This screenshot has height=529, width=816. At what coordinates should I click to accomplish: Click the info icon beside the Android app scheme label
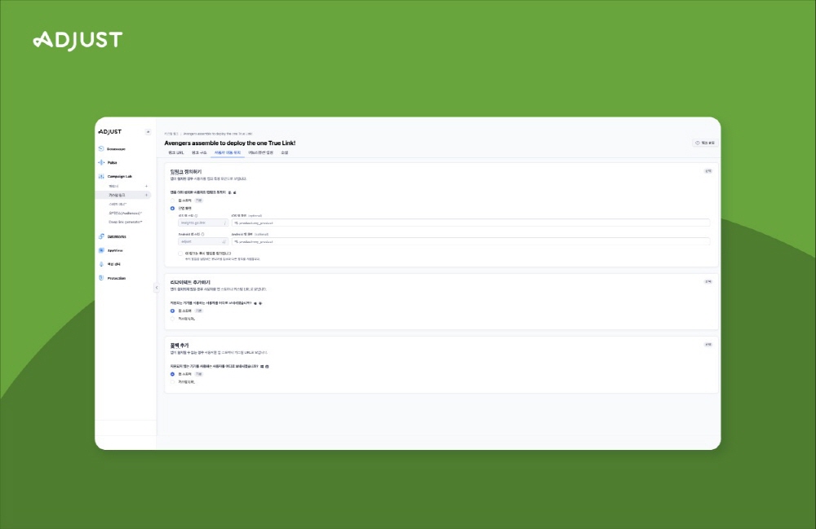click(202, 235)
